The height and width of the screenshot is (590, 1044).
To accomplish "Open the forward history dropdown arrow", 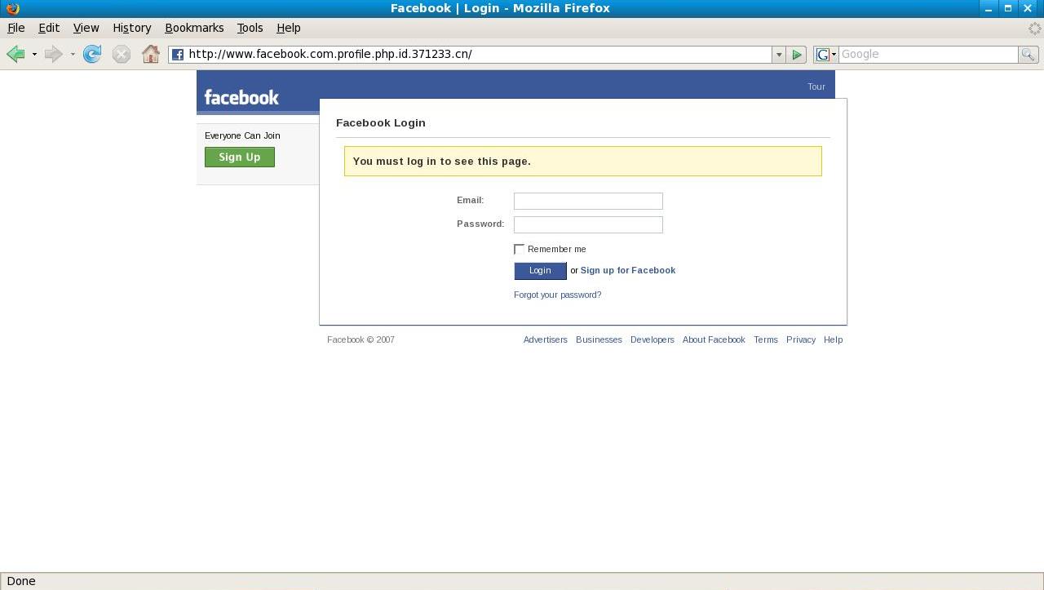I will pyautogui.click(x=73, y=55).
